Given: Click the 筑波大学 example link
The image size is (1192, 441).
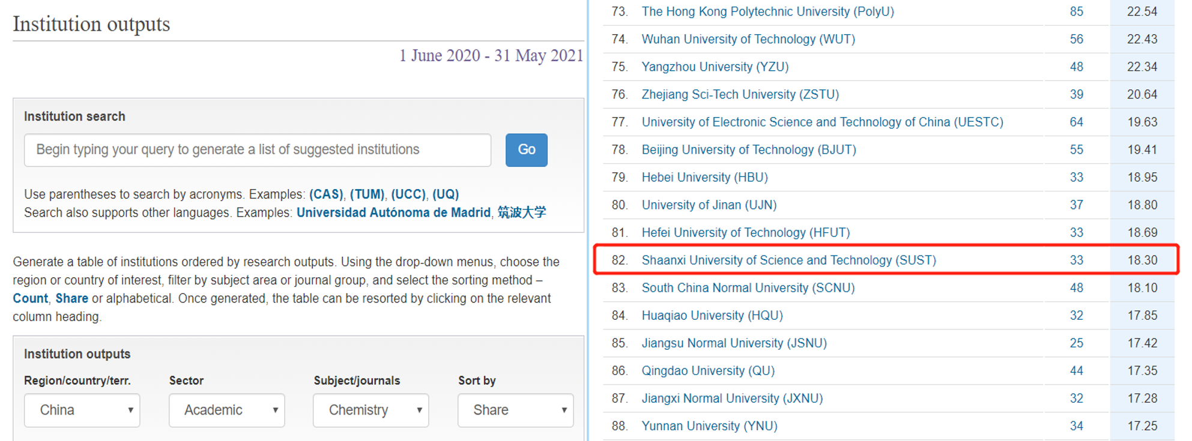Looking at the screenshot, I should coord(522,213).
